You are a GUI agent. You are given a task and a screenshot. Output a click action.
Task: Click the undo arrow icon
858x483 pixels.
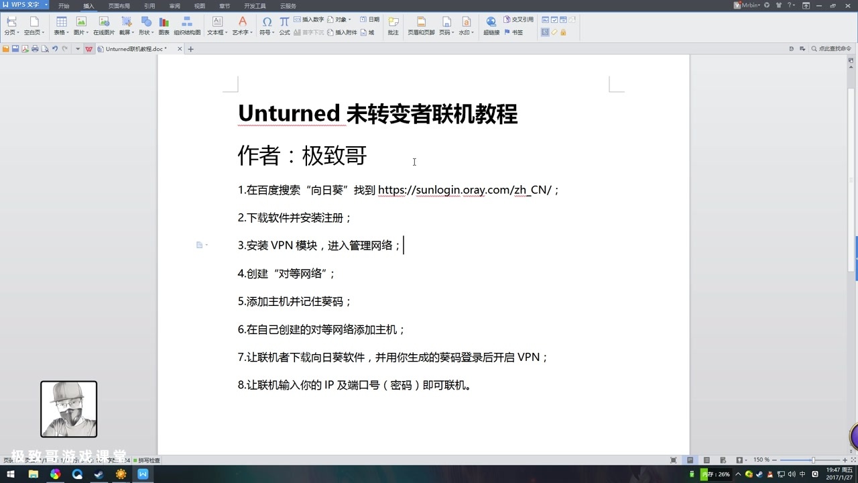[55, 49]
